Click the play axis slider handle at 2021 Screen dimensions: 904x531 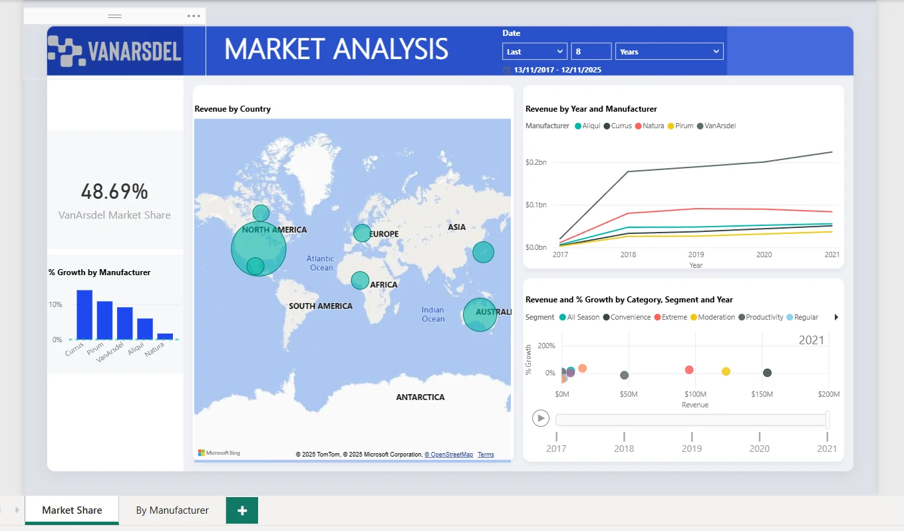tap(828, 419)
